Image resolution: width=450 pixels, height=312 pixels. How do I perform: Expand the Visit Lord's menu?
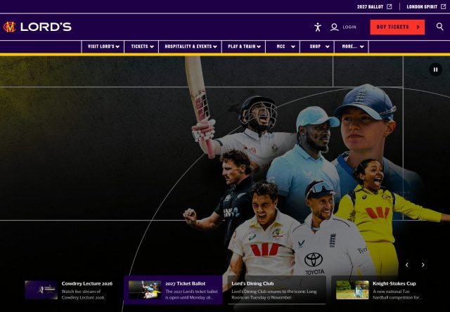103,46
